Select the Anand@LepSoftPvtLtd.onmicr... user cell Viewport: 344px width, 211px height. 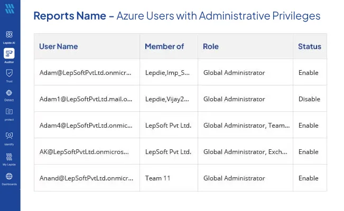tap(87, 178)
